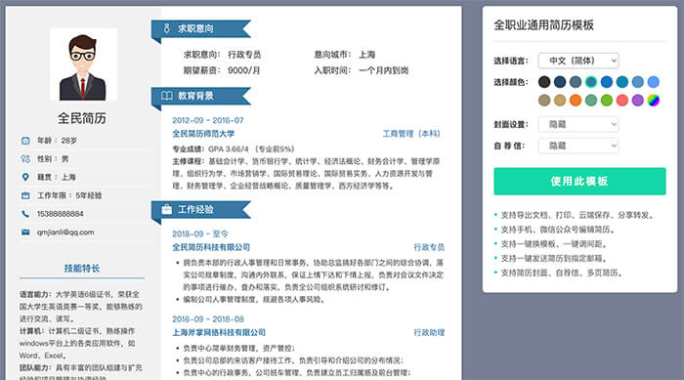Click the 支持一键换模板 feature line
The width and height of the screenshot is (684, 380).
coord(554,244)
